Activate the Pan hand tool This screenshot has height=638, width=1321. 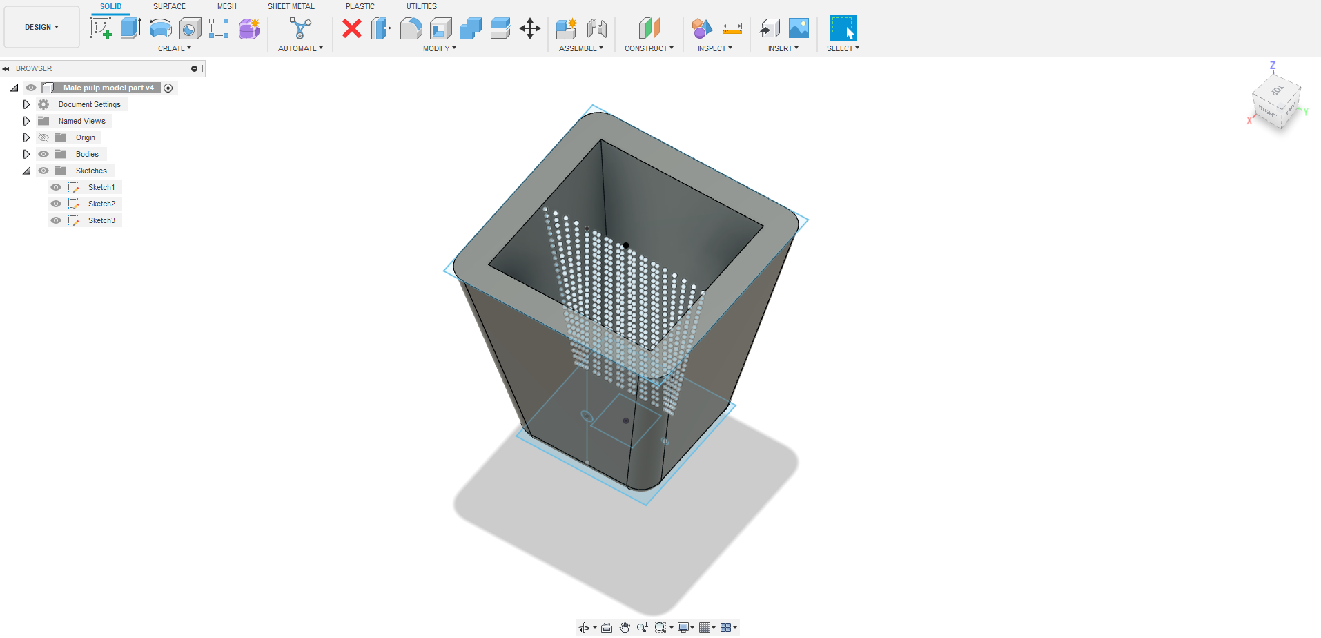pos(625,628)
